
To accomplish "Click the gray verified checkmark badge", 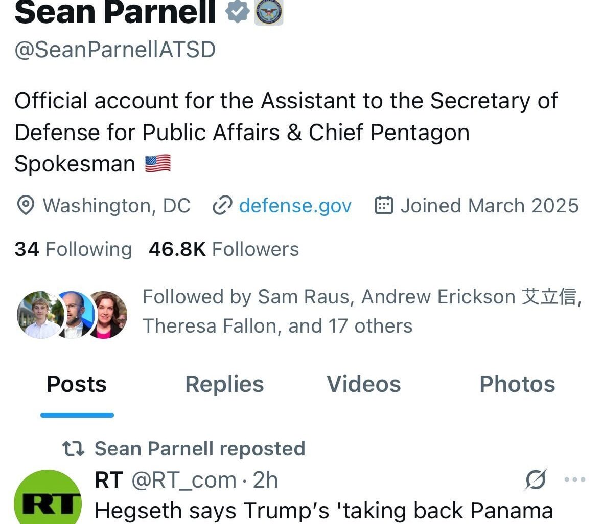I will coord(238,11).
